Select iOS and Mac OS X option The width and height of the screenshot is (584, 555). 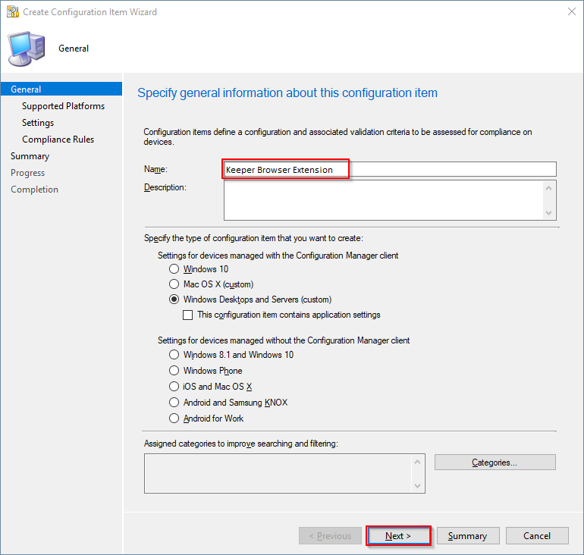(174, 387)
